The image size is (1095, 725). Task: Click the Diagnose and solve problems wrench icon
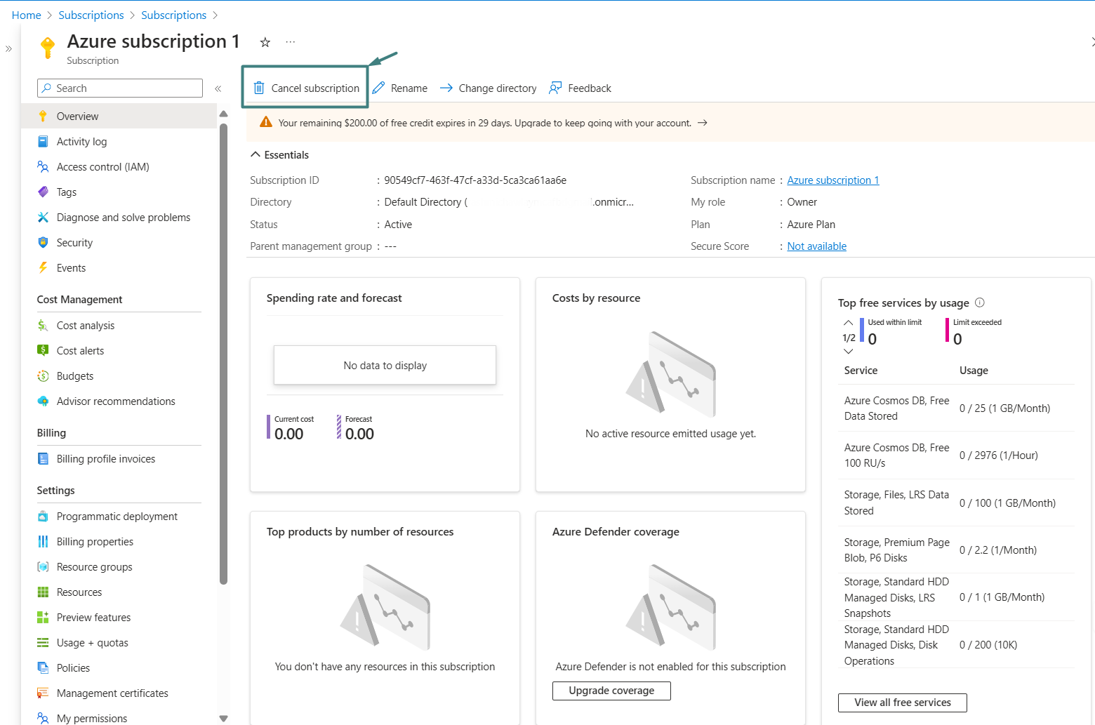pyautogui.click(x=43, y=217)
